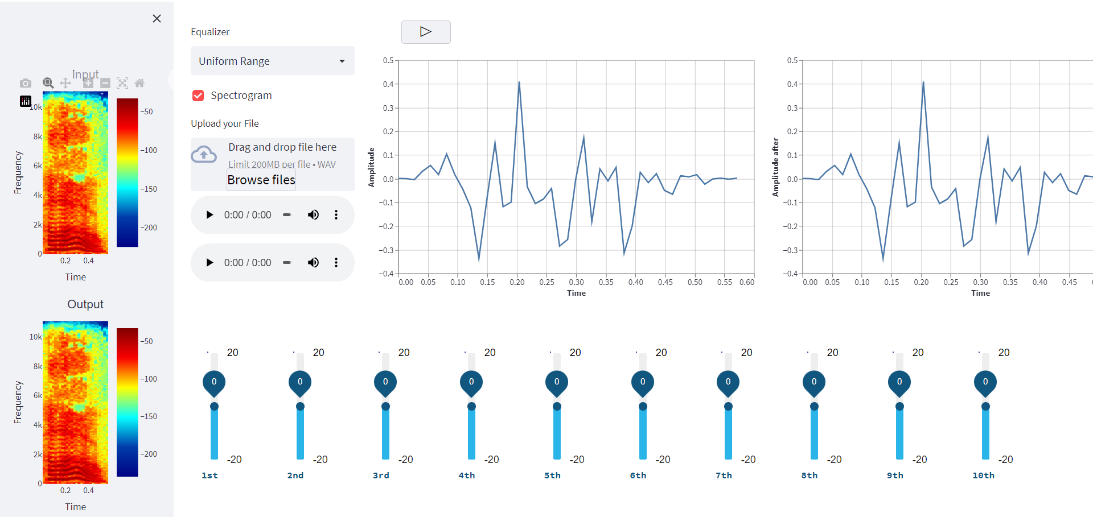This screenshot has height=517, width=1093.
Task: Click the Plotly logo on the spectrogram
Action: pyautogui.click(x=25, y=101)
